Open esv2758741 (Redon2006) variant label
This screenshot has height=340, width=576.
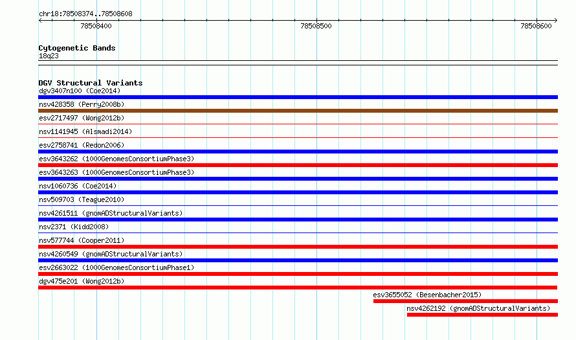point(82,145)
